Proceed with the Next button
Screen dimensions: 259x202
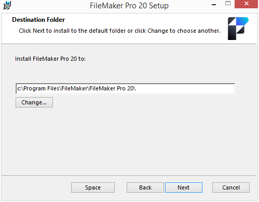[184, 187]
